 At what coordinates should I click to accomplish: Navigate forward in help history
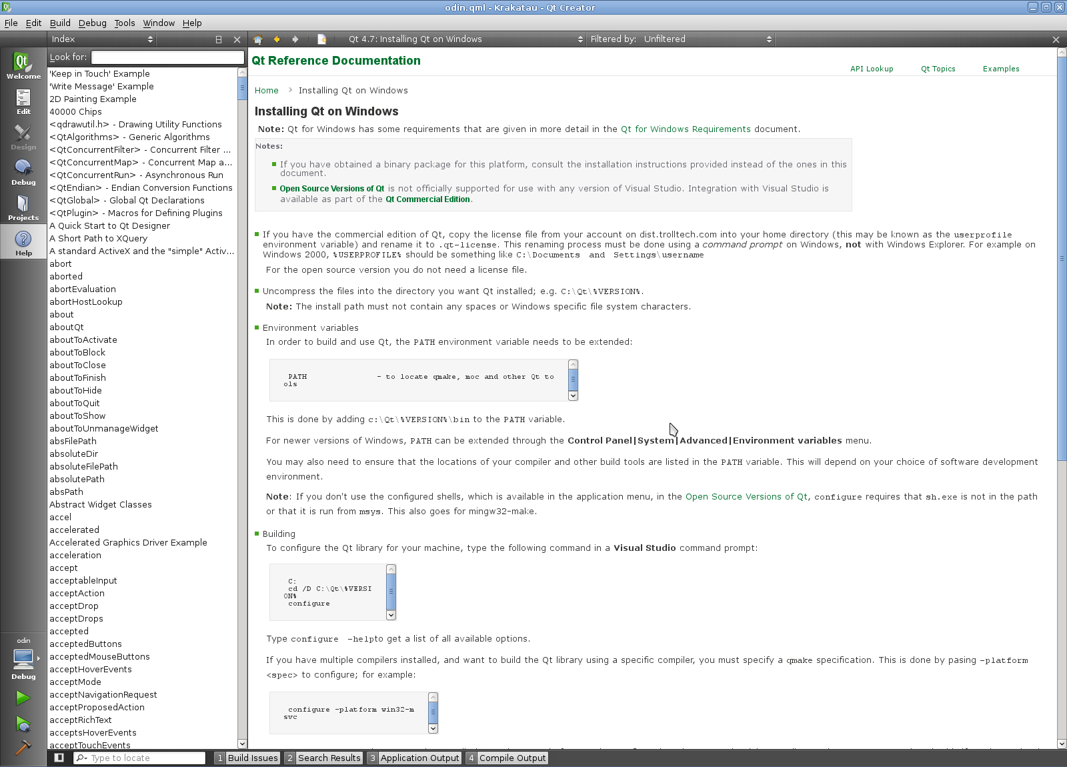pyautogui.click(x=295, y=39)
